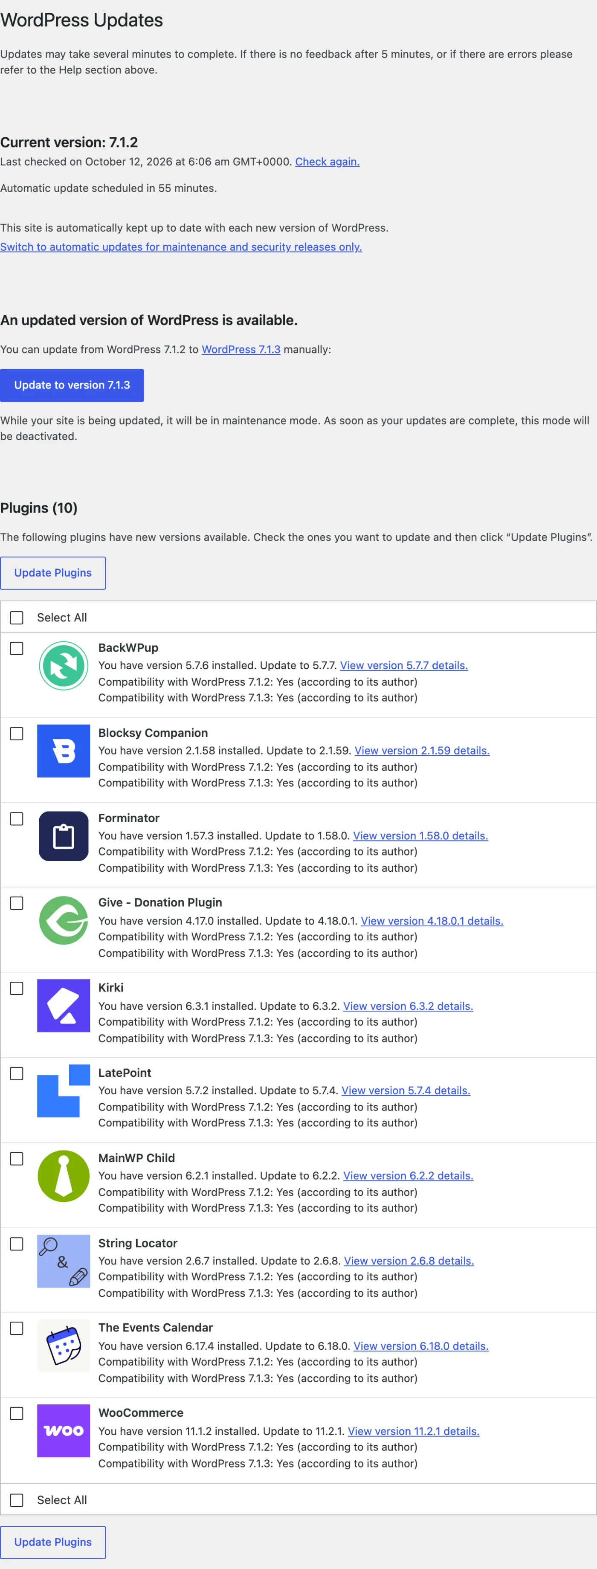Select the LatePoint checkbox

[x=17, y=1073]
